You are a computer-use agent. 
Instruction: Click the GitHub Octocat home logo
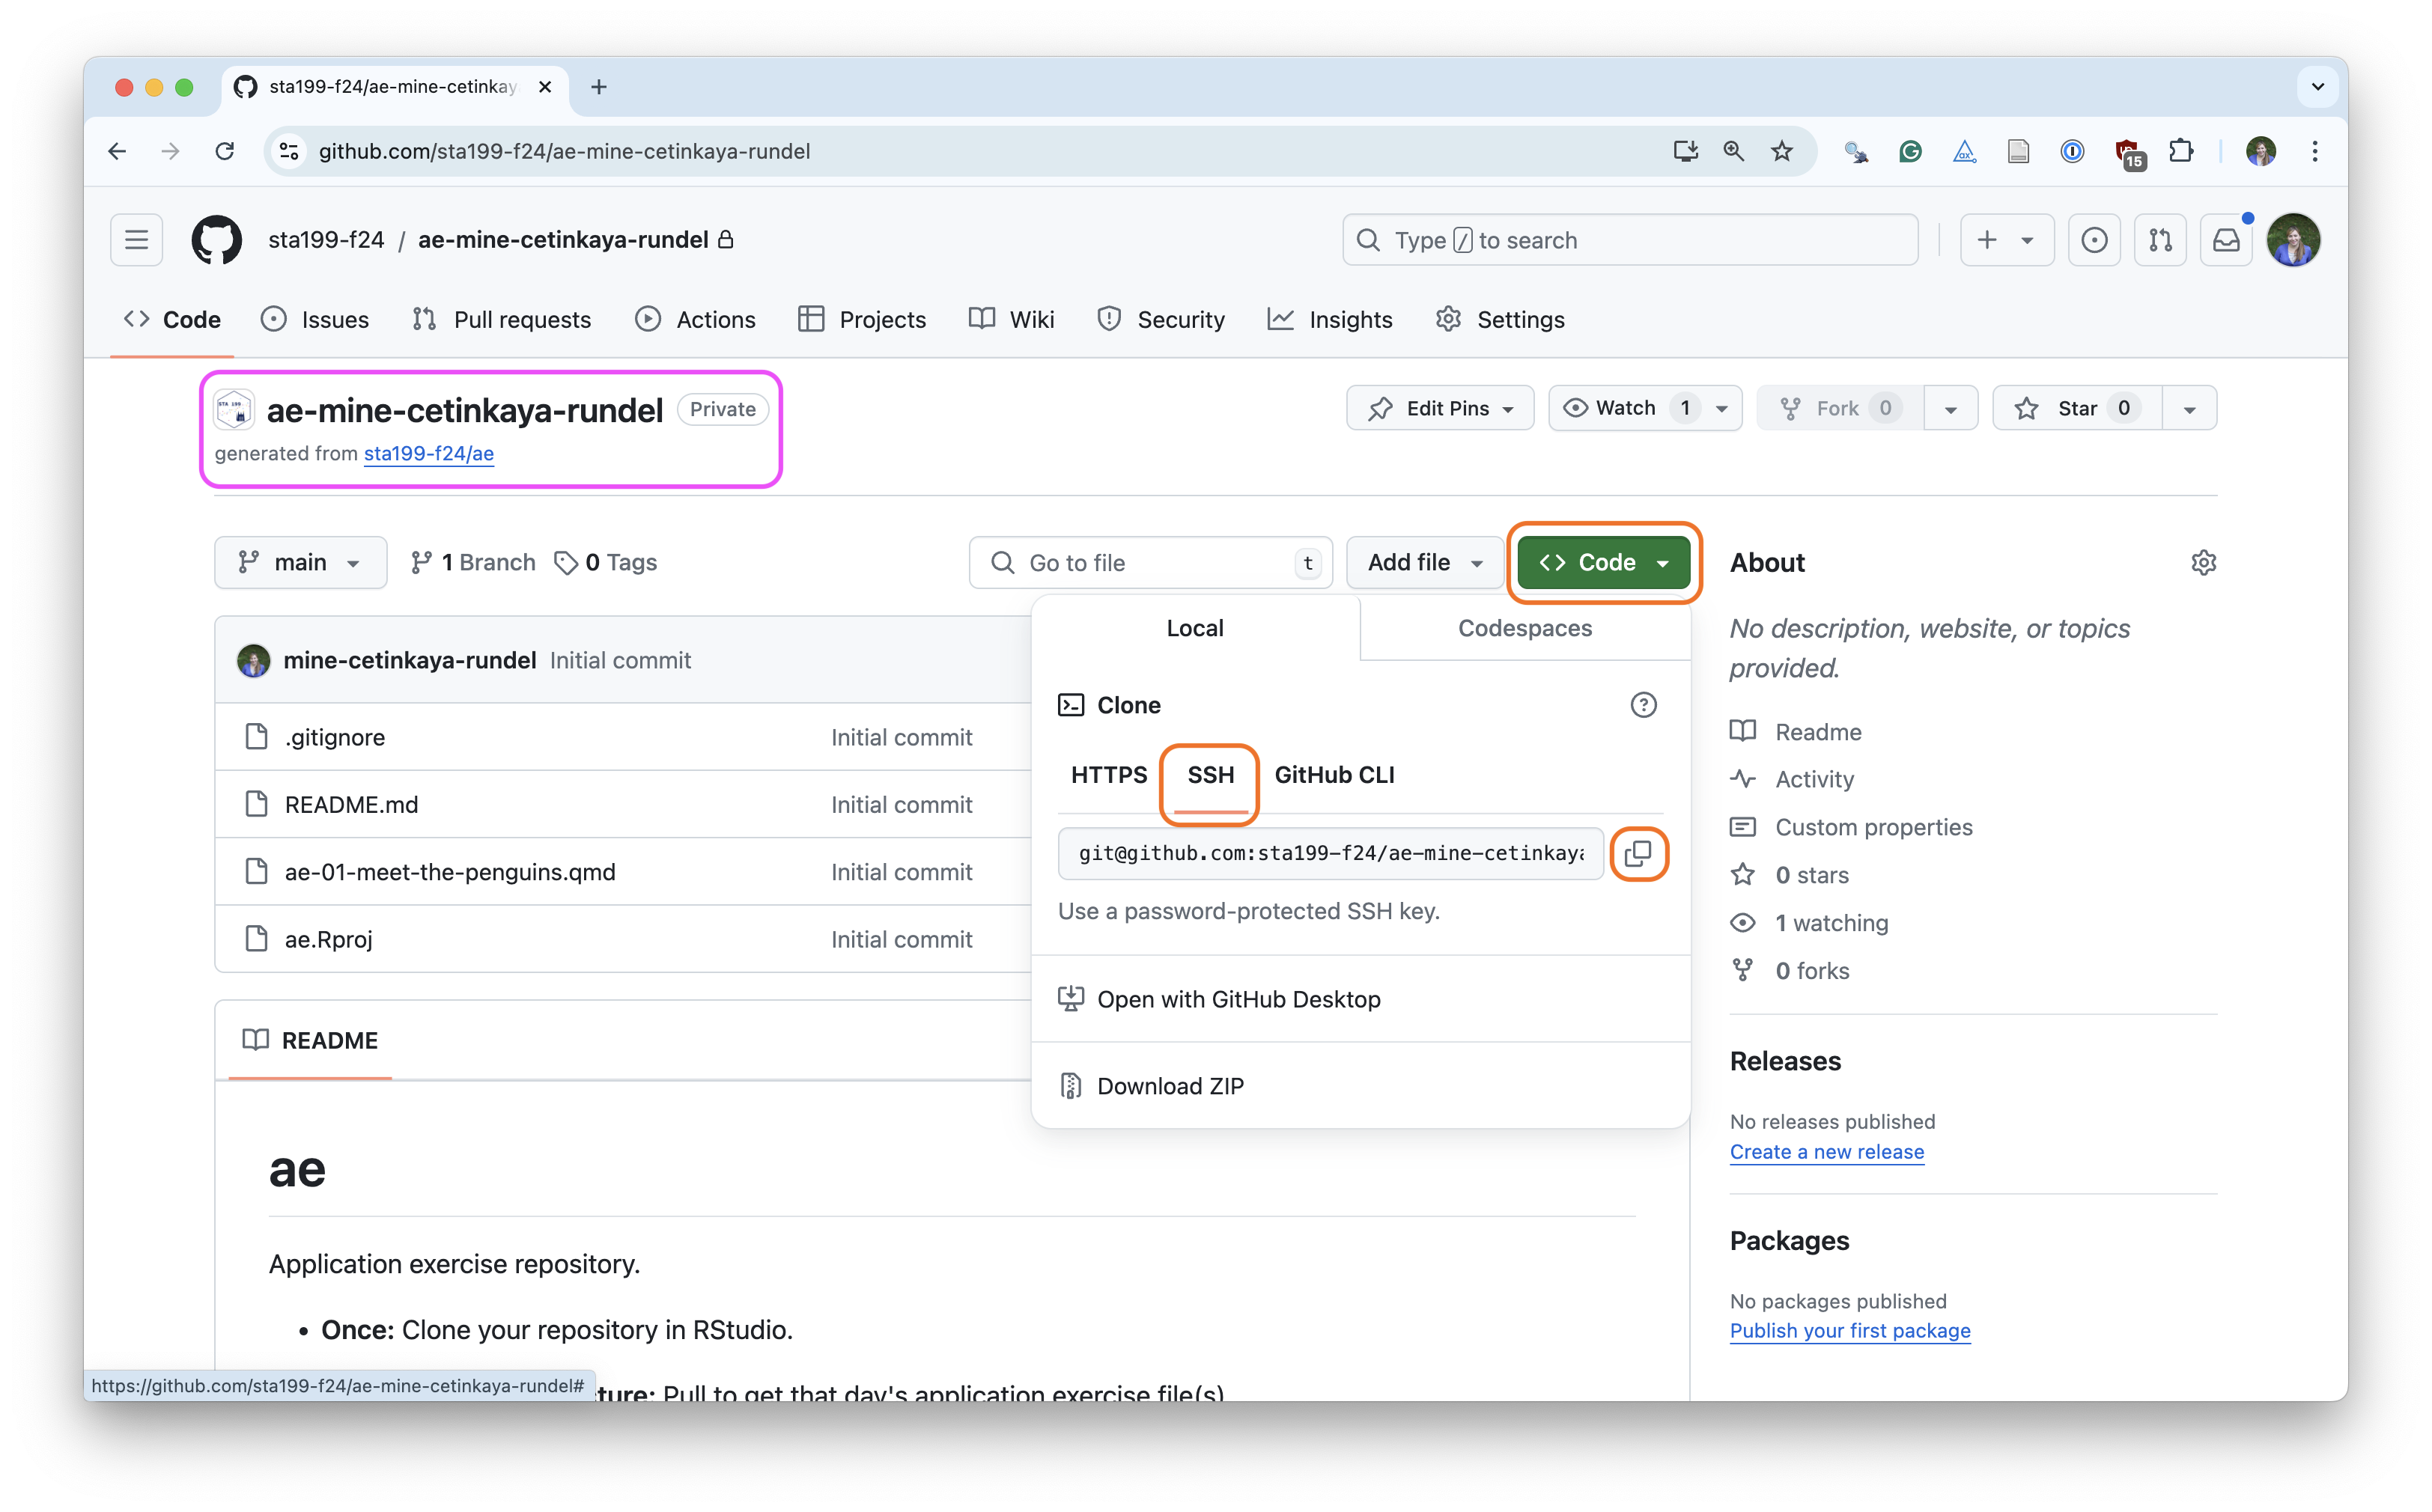coord(216,240)
